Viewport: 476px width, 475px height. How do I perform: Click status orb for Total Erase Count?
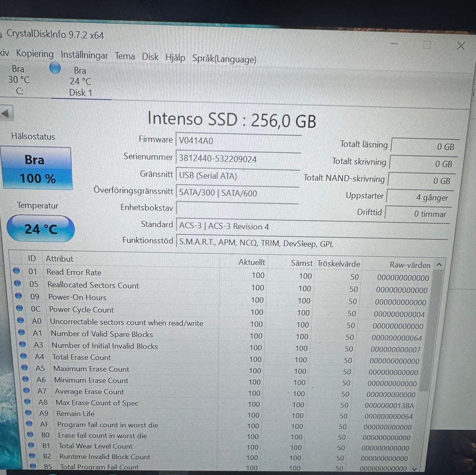[x=24, y=356]
